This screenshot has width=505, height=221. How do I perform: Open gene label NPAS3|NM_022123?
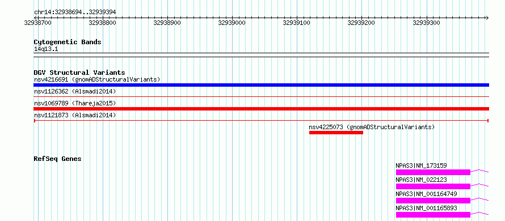[421, 180]
